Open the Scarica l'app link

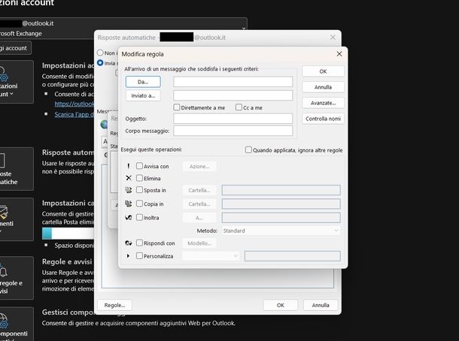(x=74, y=114)
